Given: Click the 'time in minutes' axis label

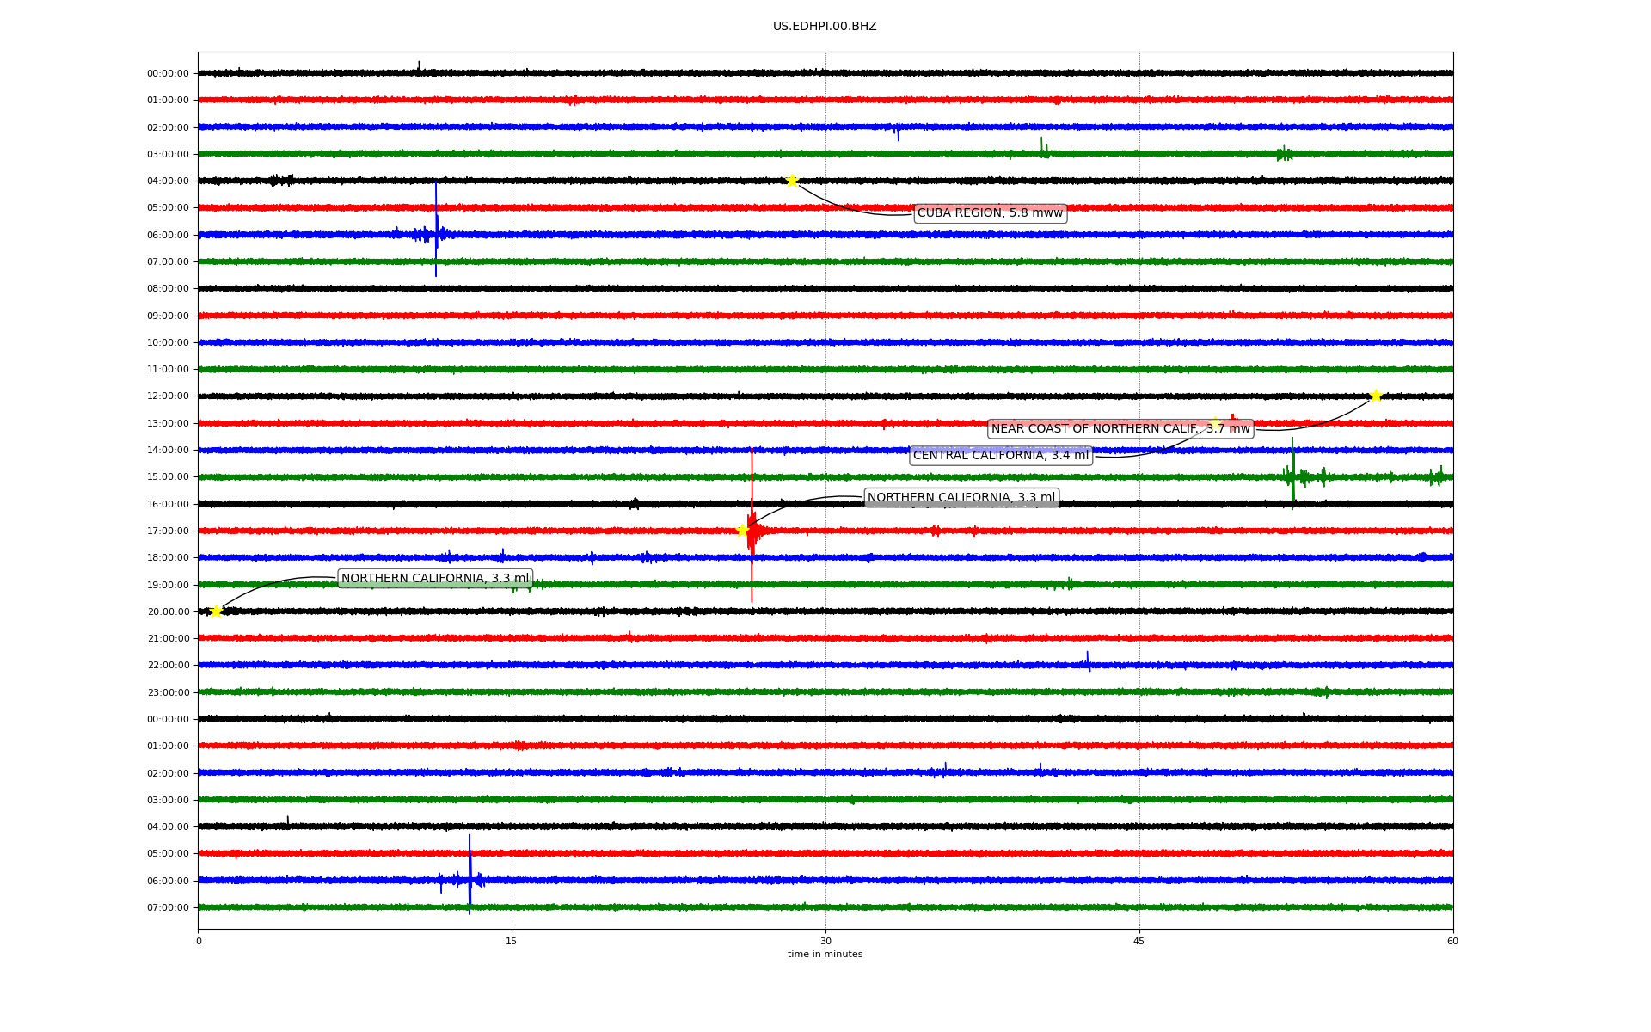Looking at the screenshot, I should click(x=825, y=955).
